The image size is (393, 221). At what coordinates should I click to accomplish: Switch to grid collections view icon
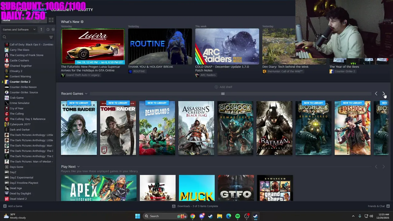pos(51,20)
